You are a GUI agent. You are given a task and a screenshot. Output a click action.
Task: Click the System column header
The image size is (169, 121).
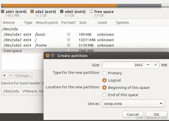point(142,23)
